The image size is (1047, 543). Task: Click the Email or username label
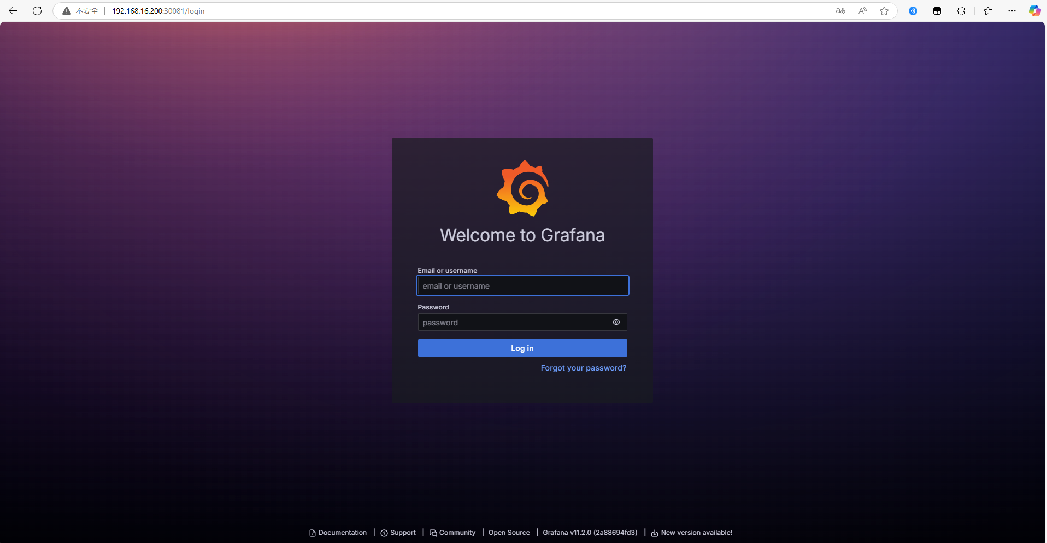click(448, 271)
